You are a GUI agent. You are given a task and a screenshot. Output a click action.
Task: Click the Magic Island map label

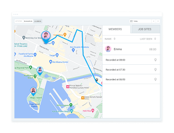(36, 98)
